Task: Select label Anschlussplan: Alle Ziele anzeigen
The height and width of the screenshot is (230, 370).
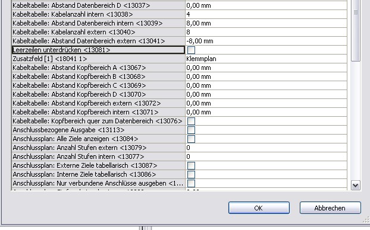Action: coord(98,139)
